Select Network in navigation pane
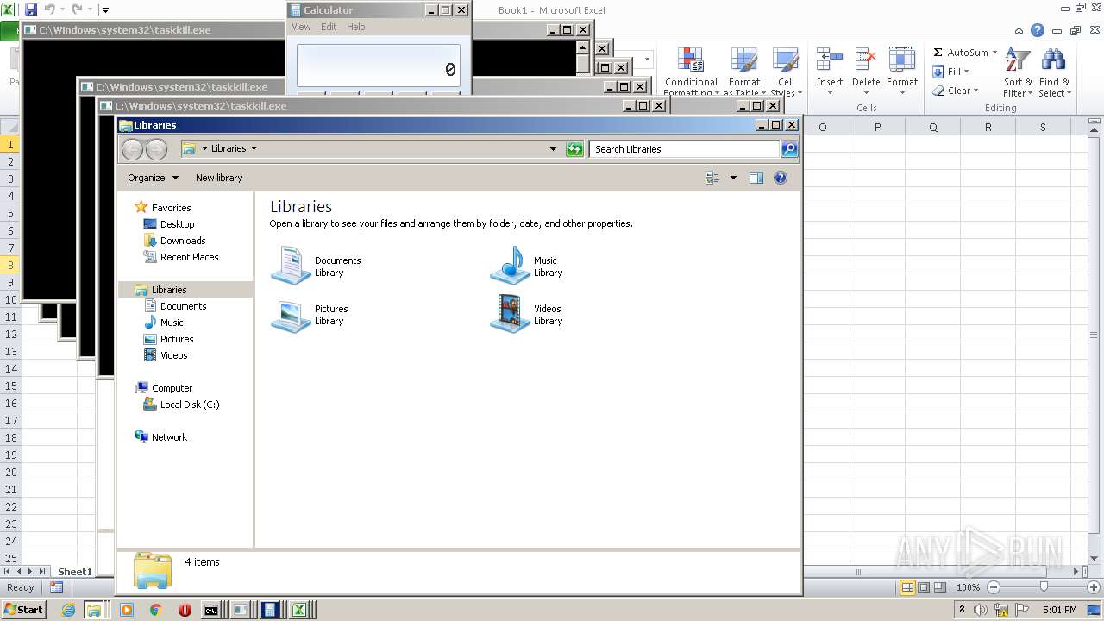 [x=169, y=437]
